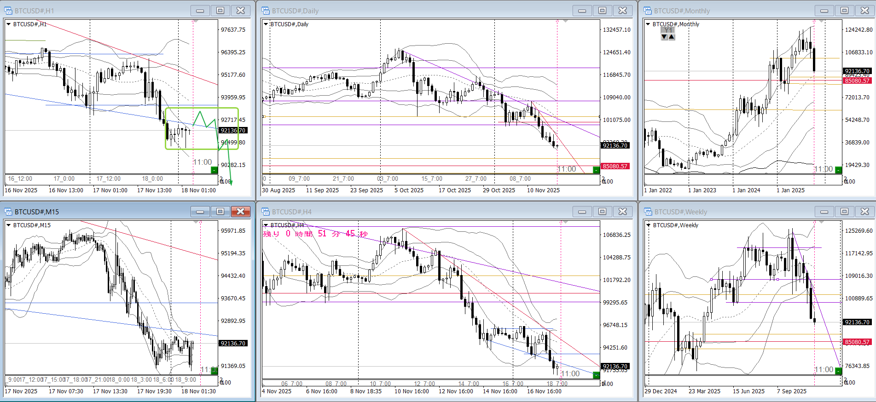Click the chart icon in BTCUSD#,Daily title bar
The height and width of the screenshot is (402, 876).
266,11
